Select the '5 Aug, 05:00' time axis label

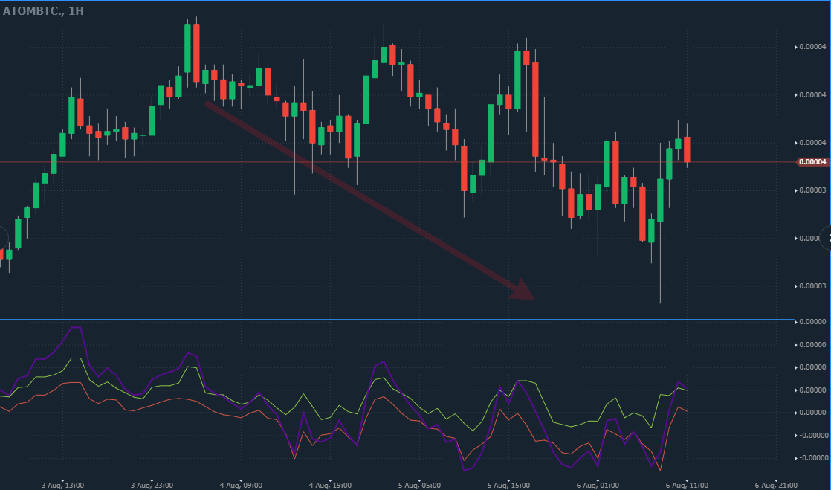(419, 485)
